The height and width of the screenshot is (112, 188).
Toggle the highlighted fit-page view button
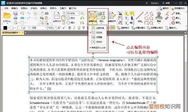pos(63,18)
